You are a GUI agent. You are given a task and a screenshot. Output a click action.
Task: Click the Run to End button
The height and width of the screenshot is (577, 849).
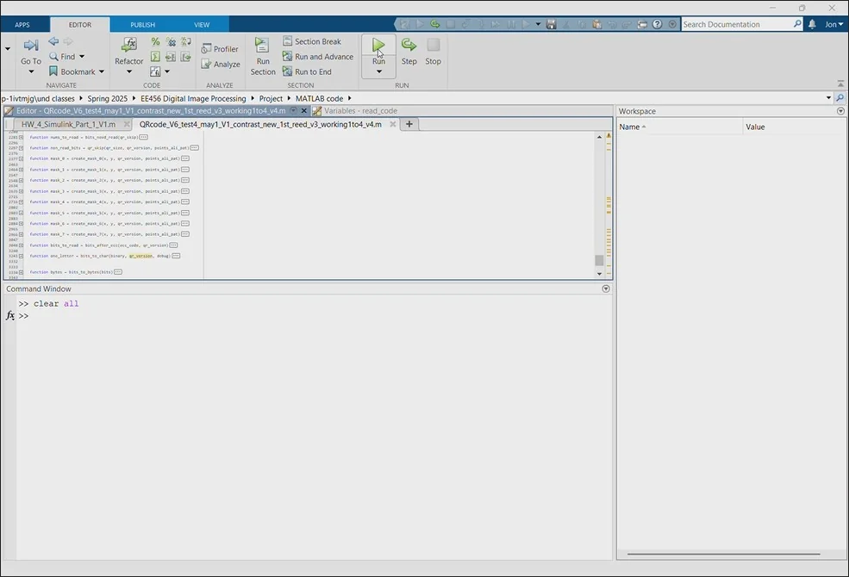[x=306, y=72]
